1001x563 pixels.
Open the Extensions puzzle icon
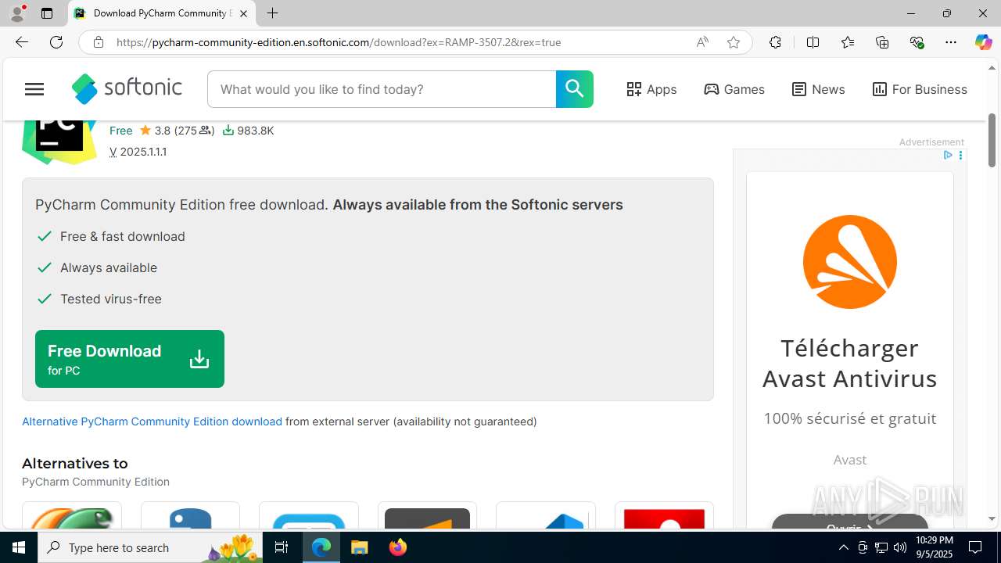(775, 42)
